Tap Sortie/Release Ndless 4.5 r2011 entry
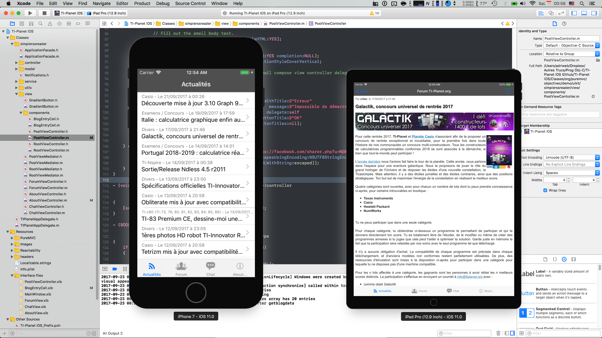The width and height of the screenshot is (602, 338). click(196, 166)
